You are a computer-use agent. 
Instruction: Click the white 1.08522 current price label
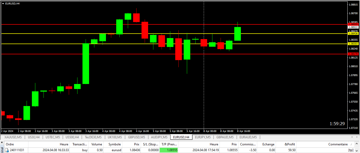point(353,27)
